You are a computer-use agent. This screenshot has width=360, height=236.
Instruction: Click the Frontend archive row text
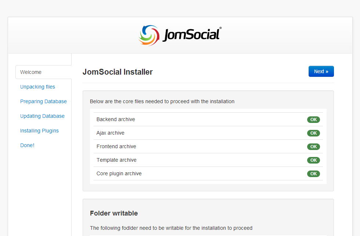(116, 146)
